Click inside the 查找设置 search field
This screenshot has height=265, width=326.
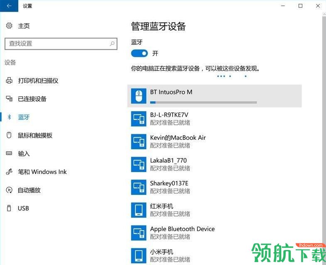(x=61, y=44)
